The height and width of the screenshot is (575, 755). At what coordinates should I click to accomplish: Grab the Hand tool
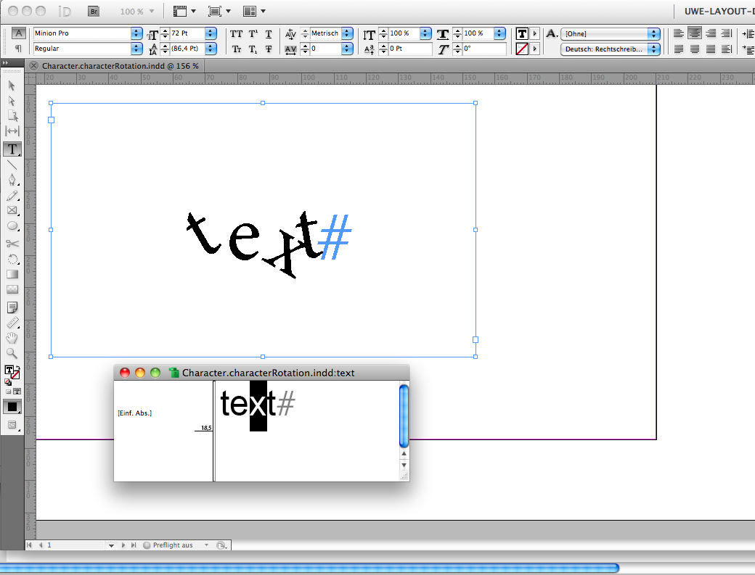click(12, 338)
